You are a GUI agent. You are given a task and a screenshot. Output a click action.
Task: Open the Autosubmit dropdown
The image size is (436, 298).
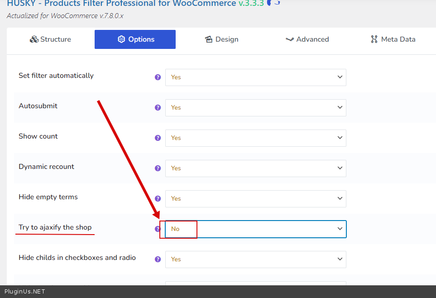[x=255, y=108]
